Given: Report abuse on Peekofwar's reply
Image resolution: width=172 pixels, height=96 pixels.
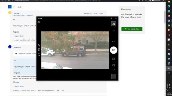Looking at the screenshot, I should tap(19, 86).
